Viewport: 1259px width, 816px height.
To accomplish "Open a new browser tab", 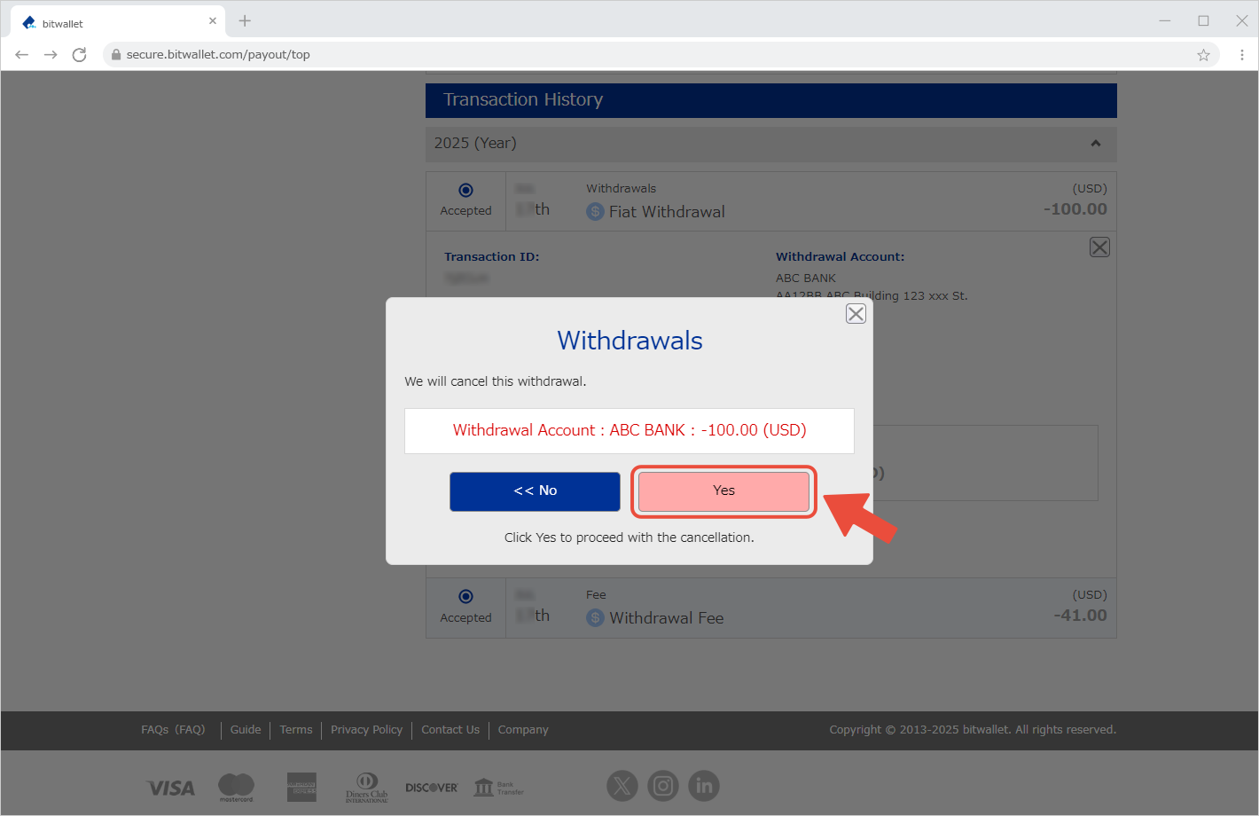I will click(245, 21).
